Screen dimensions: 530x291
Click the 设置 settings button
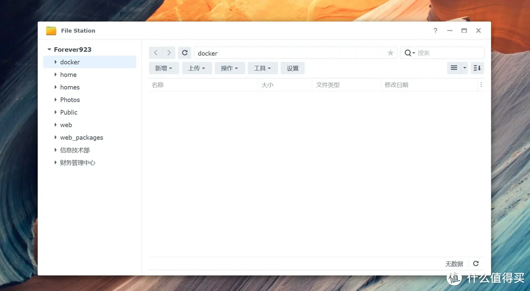click(x=292, y=68)
